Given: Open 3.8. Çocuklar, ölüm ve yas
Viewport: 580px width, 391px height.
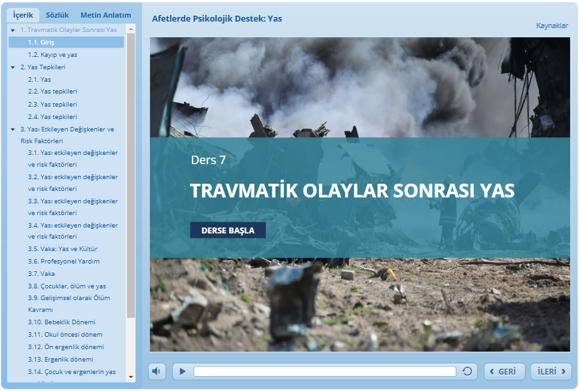Looking at the screenshot, I should [x=67, y=286].
